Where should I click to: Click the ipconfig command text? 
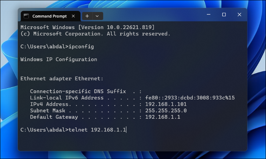click(81, 47)
